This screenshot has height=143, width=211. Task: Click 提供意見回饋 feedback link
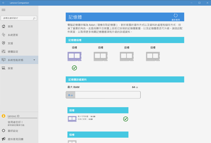pyautogui.click(x=16, y=139)
